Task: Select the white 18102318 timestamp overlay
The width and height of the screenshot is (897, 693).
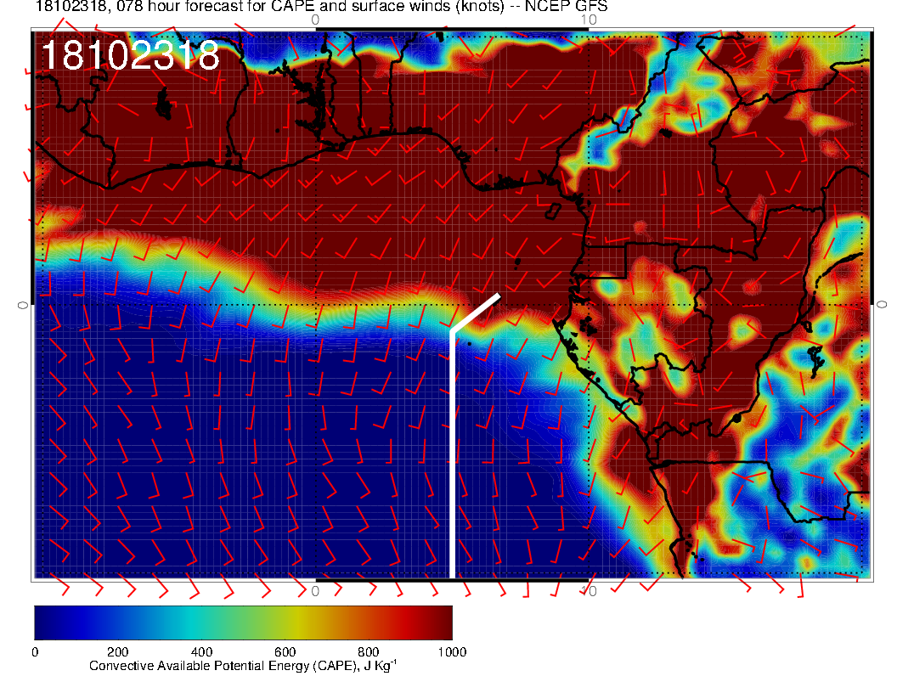Action: (x=130, y=56)
